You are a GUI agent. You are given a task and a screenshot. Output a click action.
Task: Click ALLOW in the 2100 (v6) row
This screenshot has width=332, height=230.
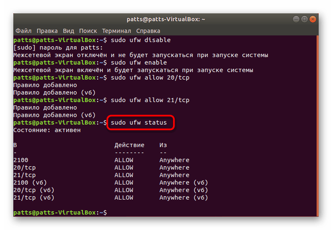(124, 182)
